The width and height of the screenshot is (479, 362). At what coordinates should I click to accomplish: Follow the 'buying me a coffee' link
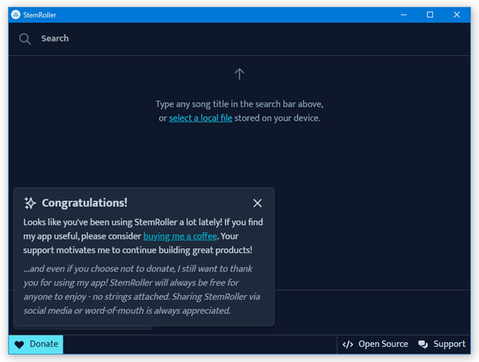(x=180, y=236)
